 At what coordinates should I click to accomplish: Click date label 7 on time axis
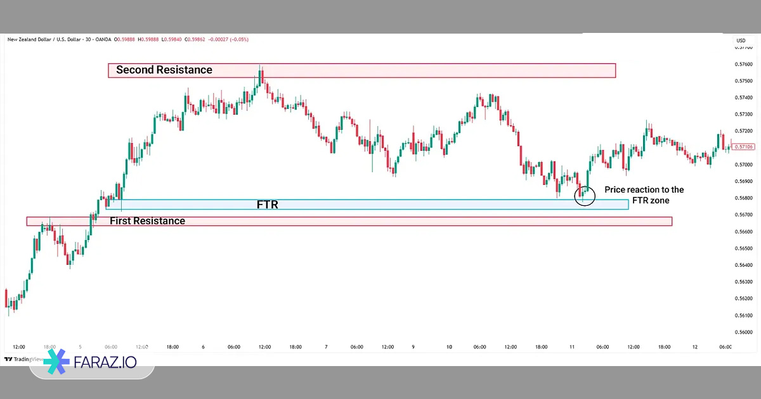[326, 347]
